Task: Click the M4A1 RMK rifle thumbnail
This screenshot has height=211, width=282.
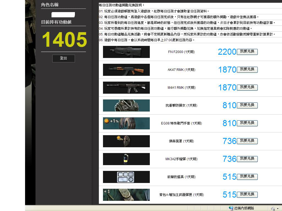Action: coord(126,88)
